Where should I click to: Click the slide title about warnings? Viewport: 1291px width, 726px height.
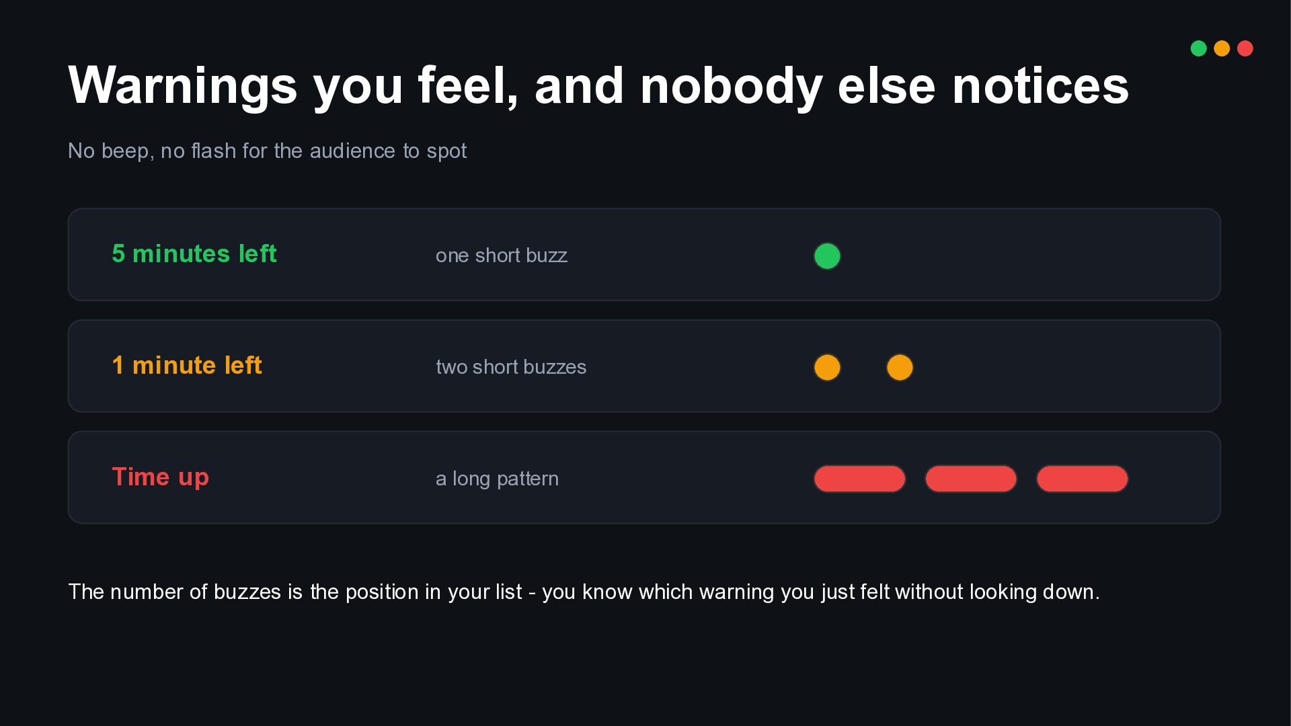[598, 86]
